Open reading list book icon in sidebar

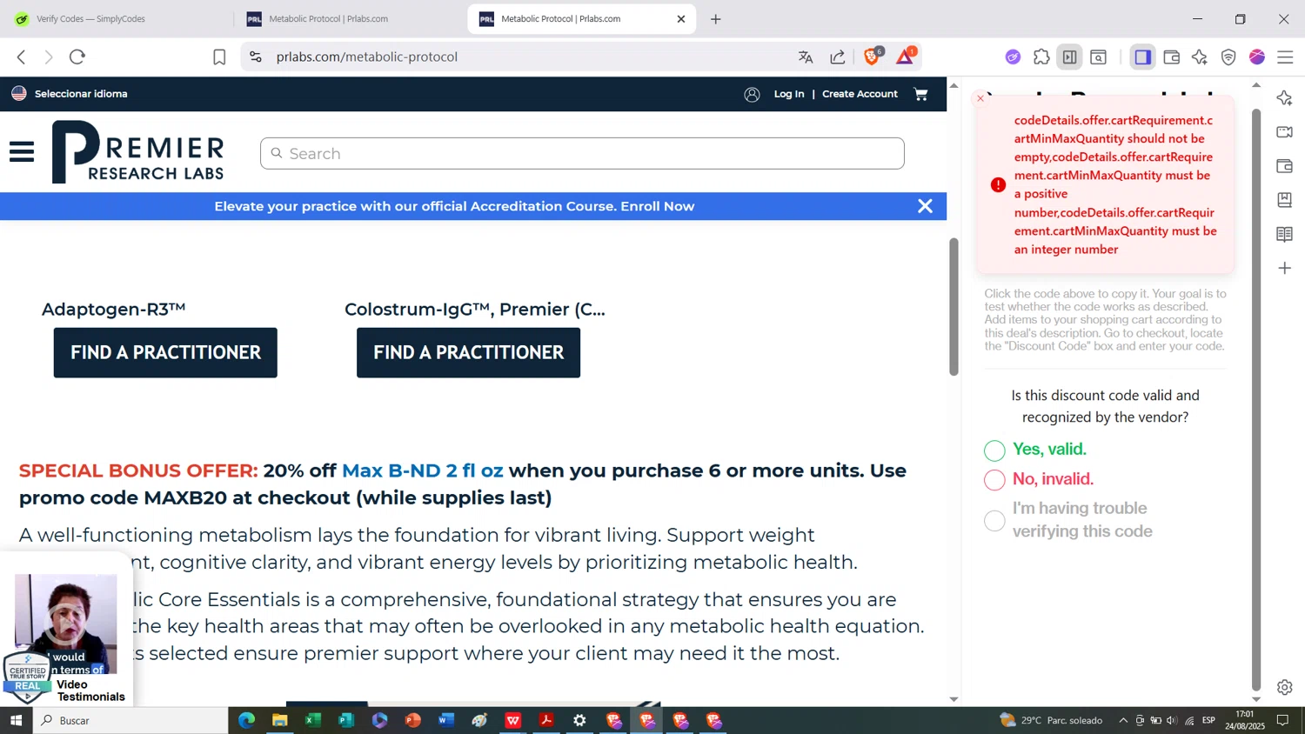pos(1285,234)
